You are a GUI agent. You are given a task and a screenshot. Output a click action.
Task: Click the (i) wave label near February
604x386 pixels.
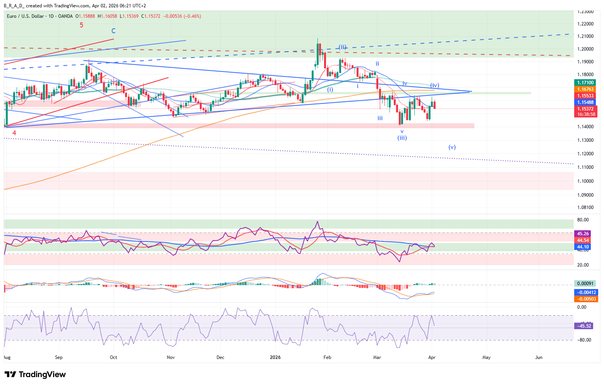tap(330, 90)
